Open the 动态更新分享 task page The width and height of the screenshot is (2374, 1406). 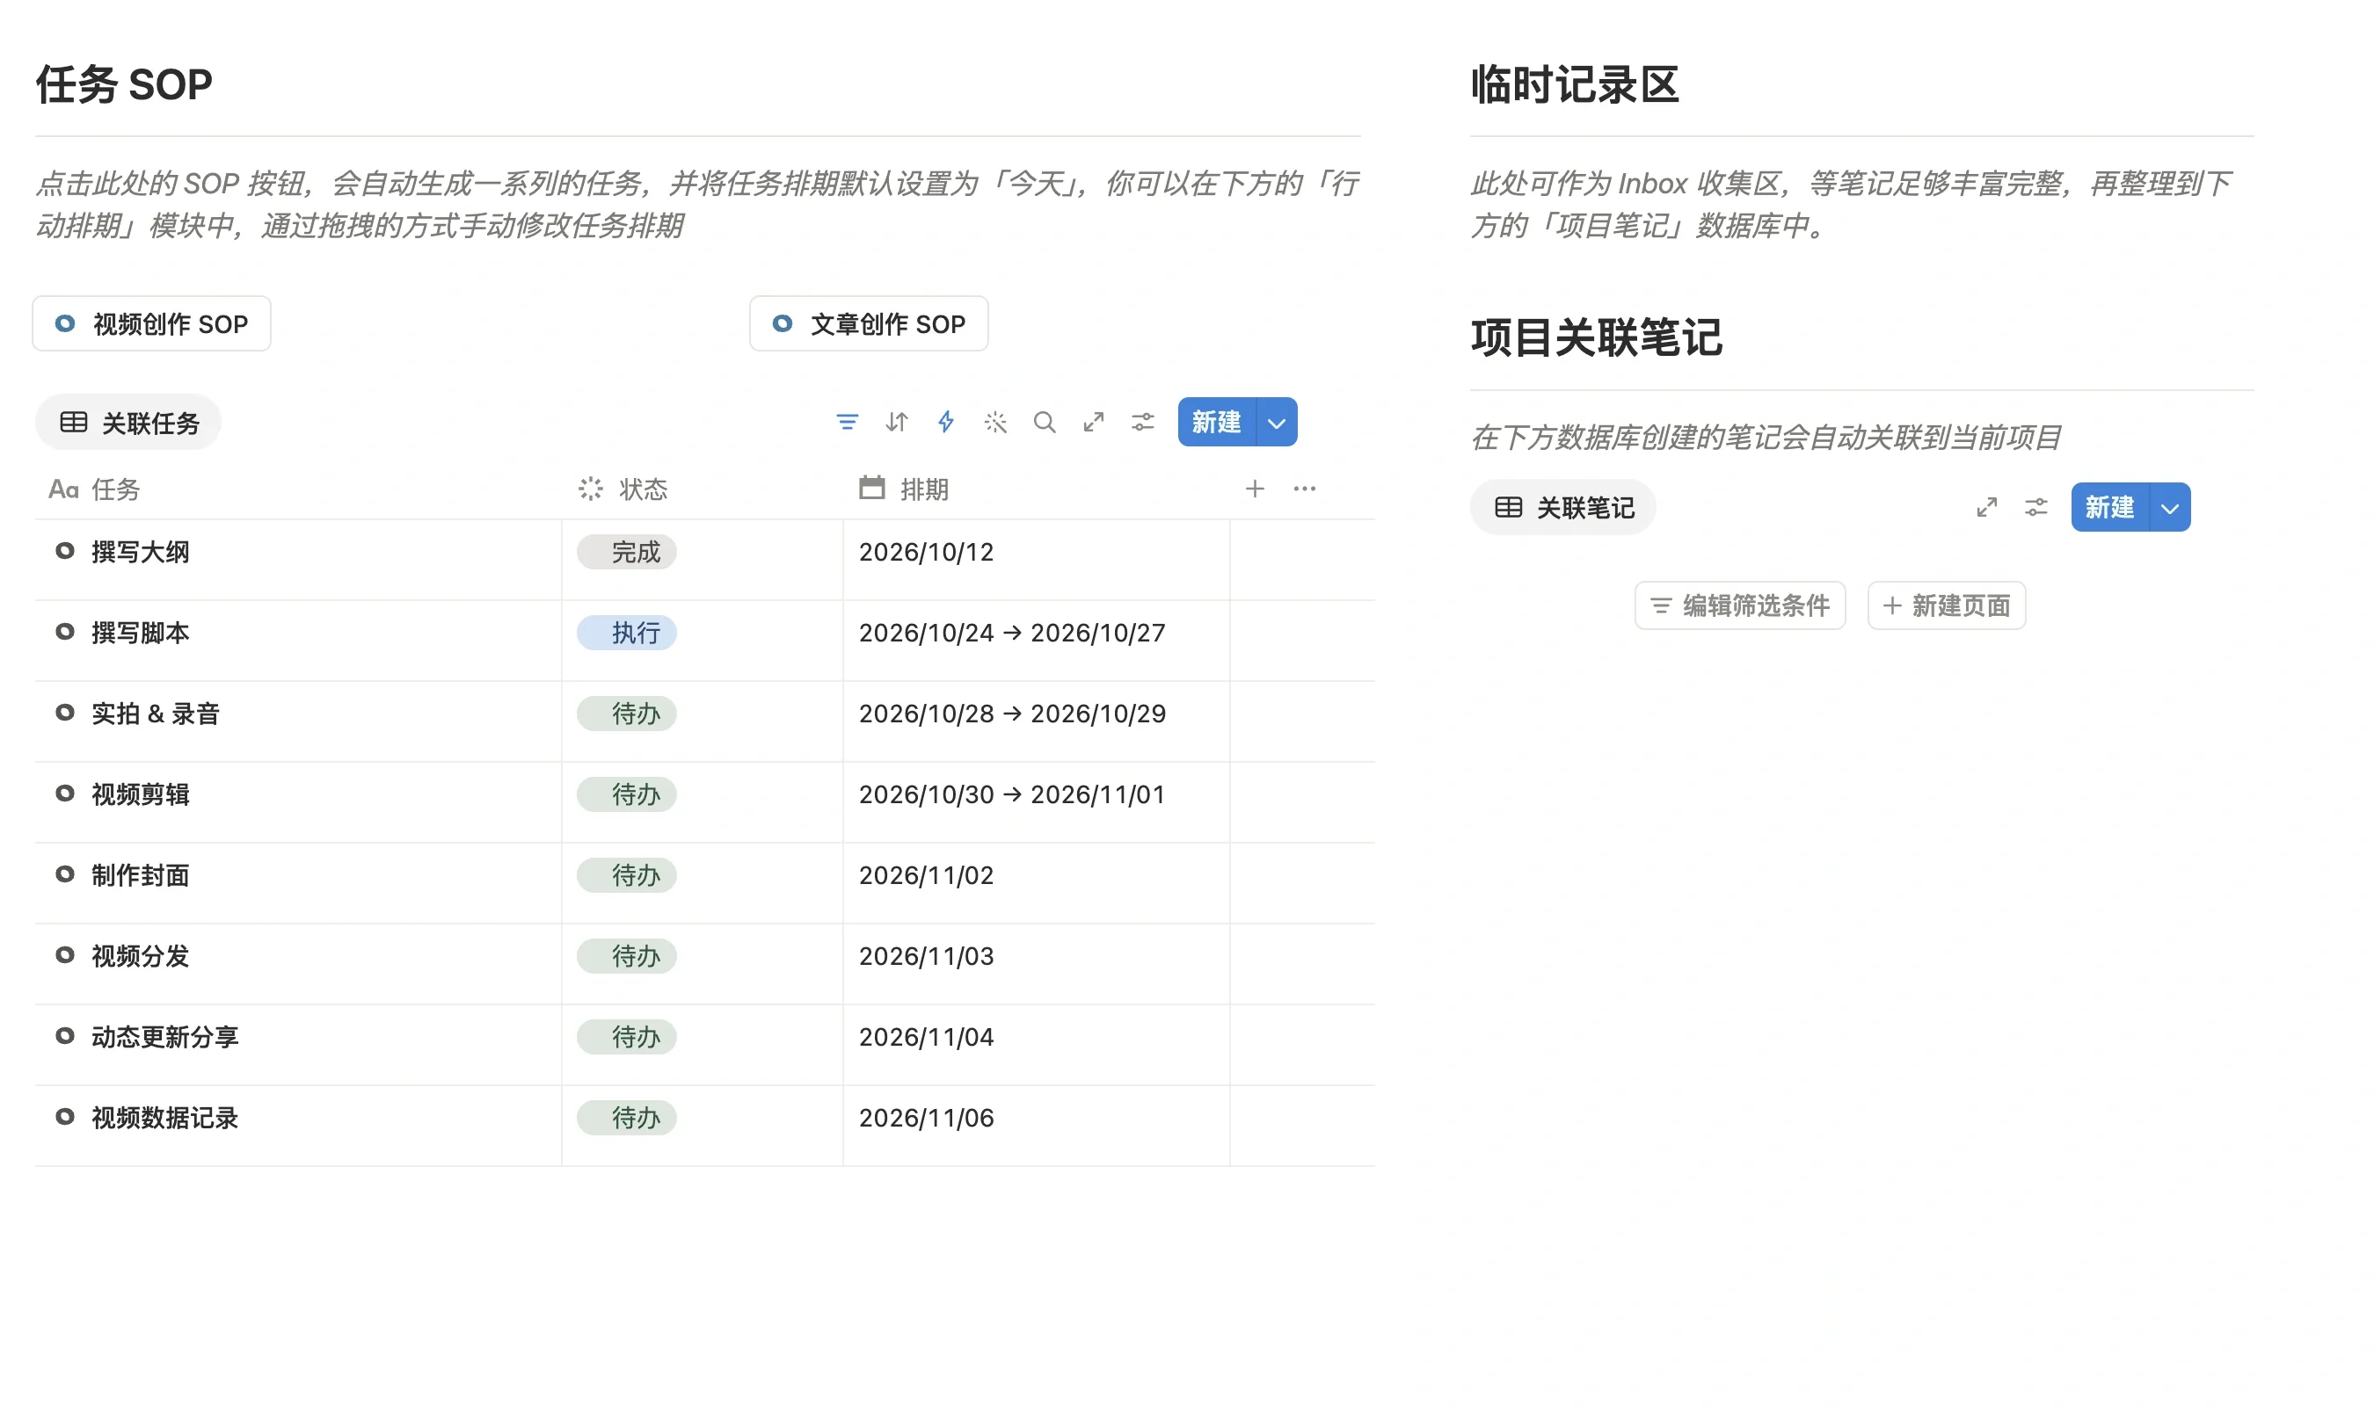[165, 1037]
